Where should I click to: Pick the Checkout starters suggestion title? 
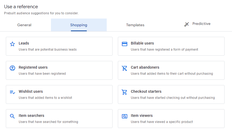[146, 91]
